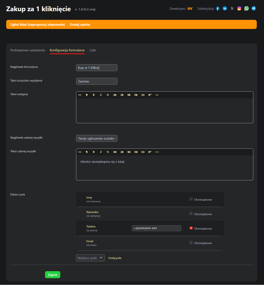This screenshot has width=264, height=285.
Task: Switch to the Podstawowe ustawienia tab
Action: point(28,50)
